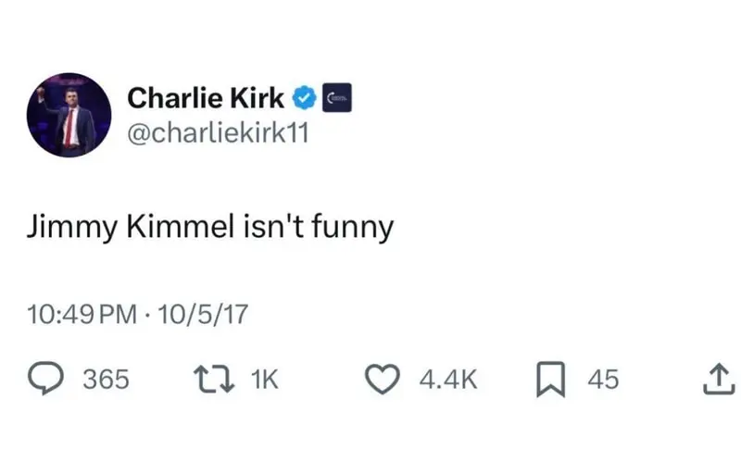Like the tweet with the heart icon
This screenshot has height=474, width=741.
pos(380,379)
